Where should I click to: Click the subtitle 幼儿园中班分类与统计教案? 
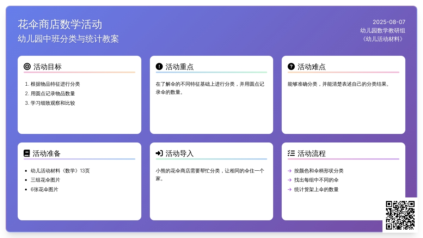(x=68, y=38)
